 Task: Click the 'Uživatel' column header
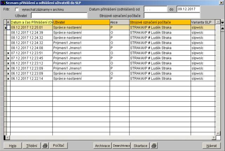click(x=81, y=22)
